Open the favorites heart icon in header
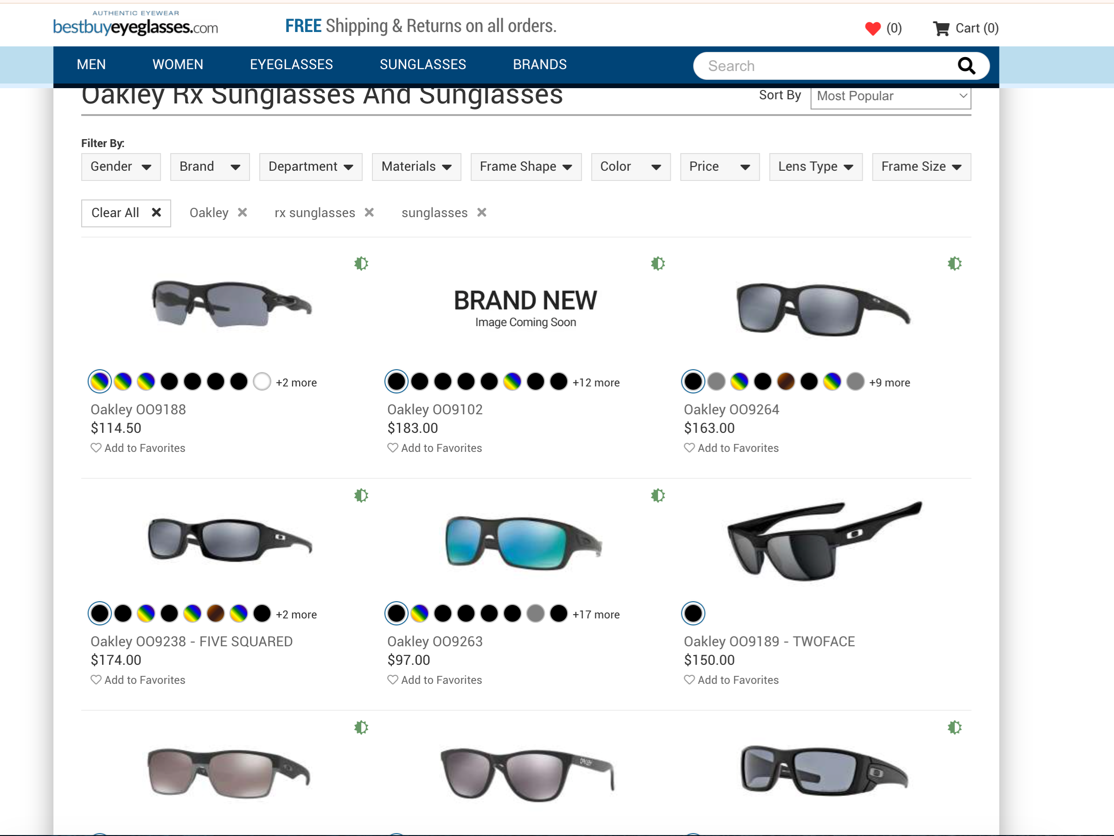Screen dimensions: 1114x836 click(873, 28)
